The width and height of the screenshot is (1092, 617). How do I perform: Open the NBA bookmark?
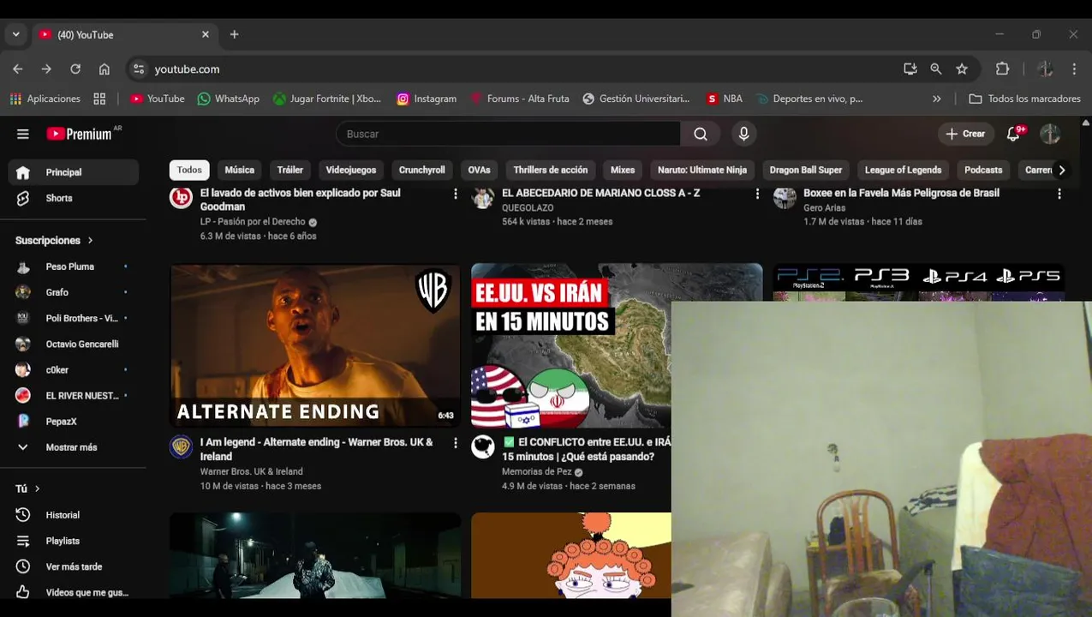click(x=725, y=99)
